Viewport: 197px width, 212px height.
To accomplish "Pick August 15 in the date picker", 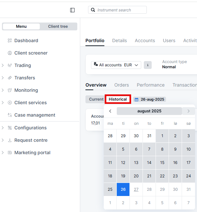I will 162,163.
